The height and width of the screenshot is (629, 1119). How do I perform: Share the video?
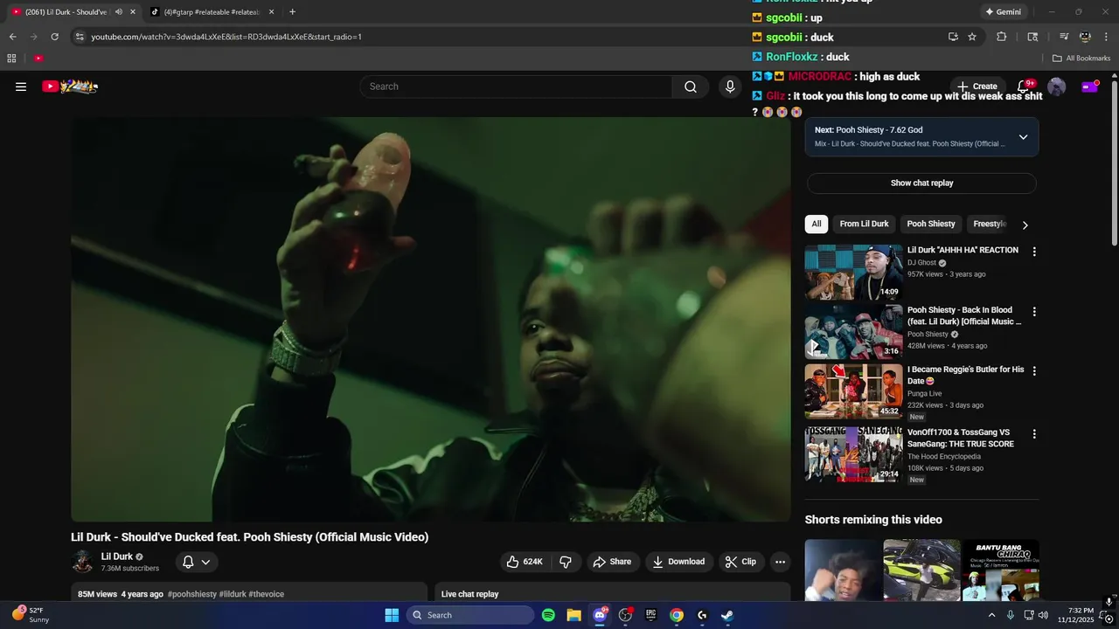coord(612,562)
